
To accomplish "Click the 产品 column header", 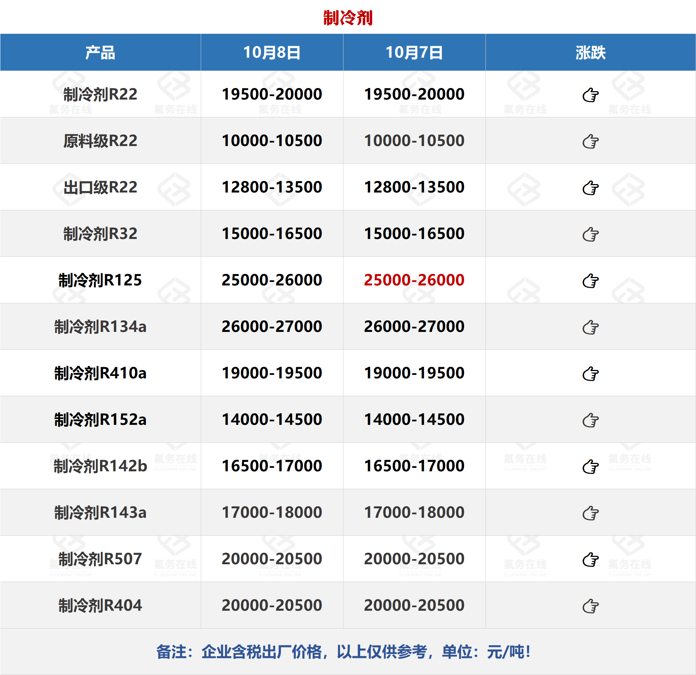I will (x=100, y=52).
